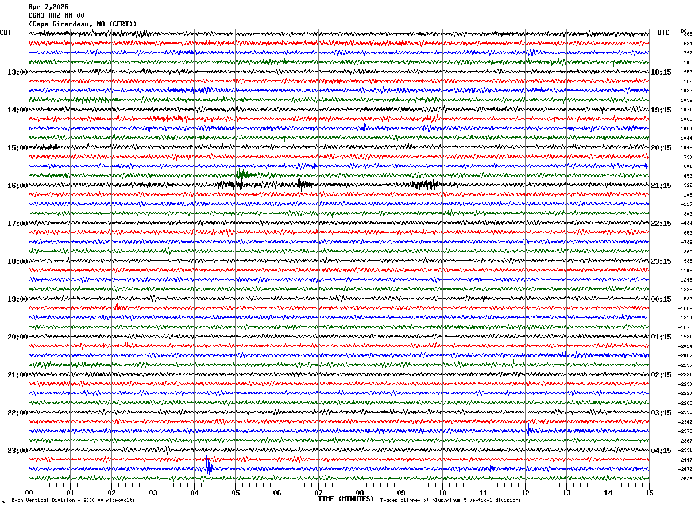The height and width of the screenshot is (508, 695).
Task: Click the 22:15 UTC row label
Action: (661, 224)
